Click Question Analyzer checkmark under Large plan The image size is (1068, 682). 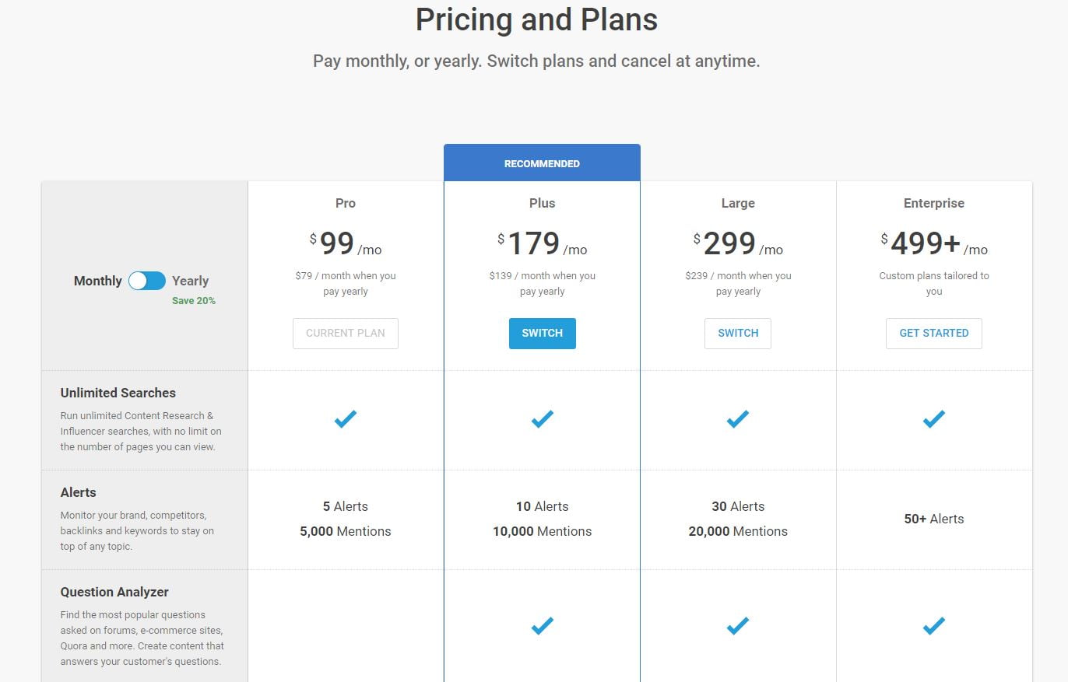[x=738, y=625]
